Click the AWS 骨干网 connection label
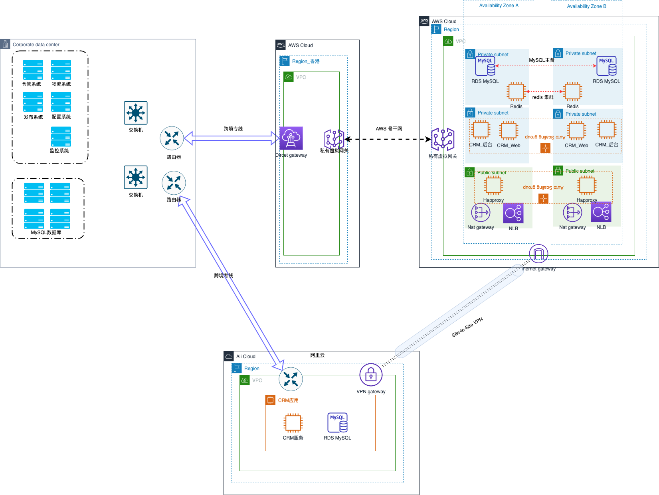 pos(389,129)
